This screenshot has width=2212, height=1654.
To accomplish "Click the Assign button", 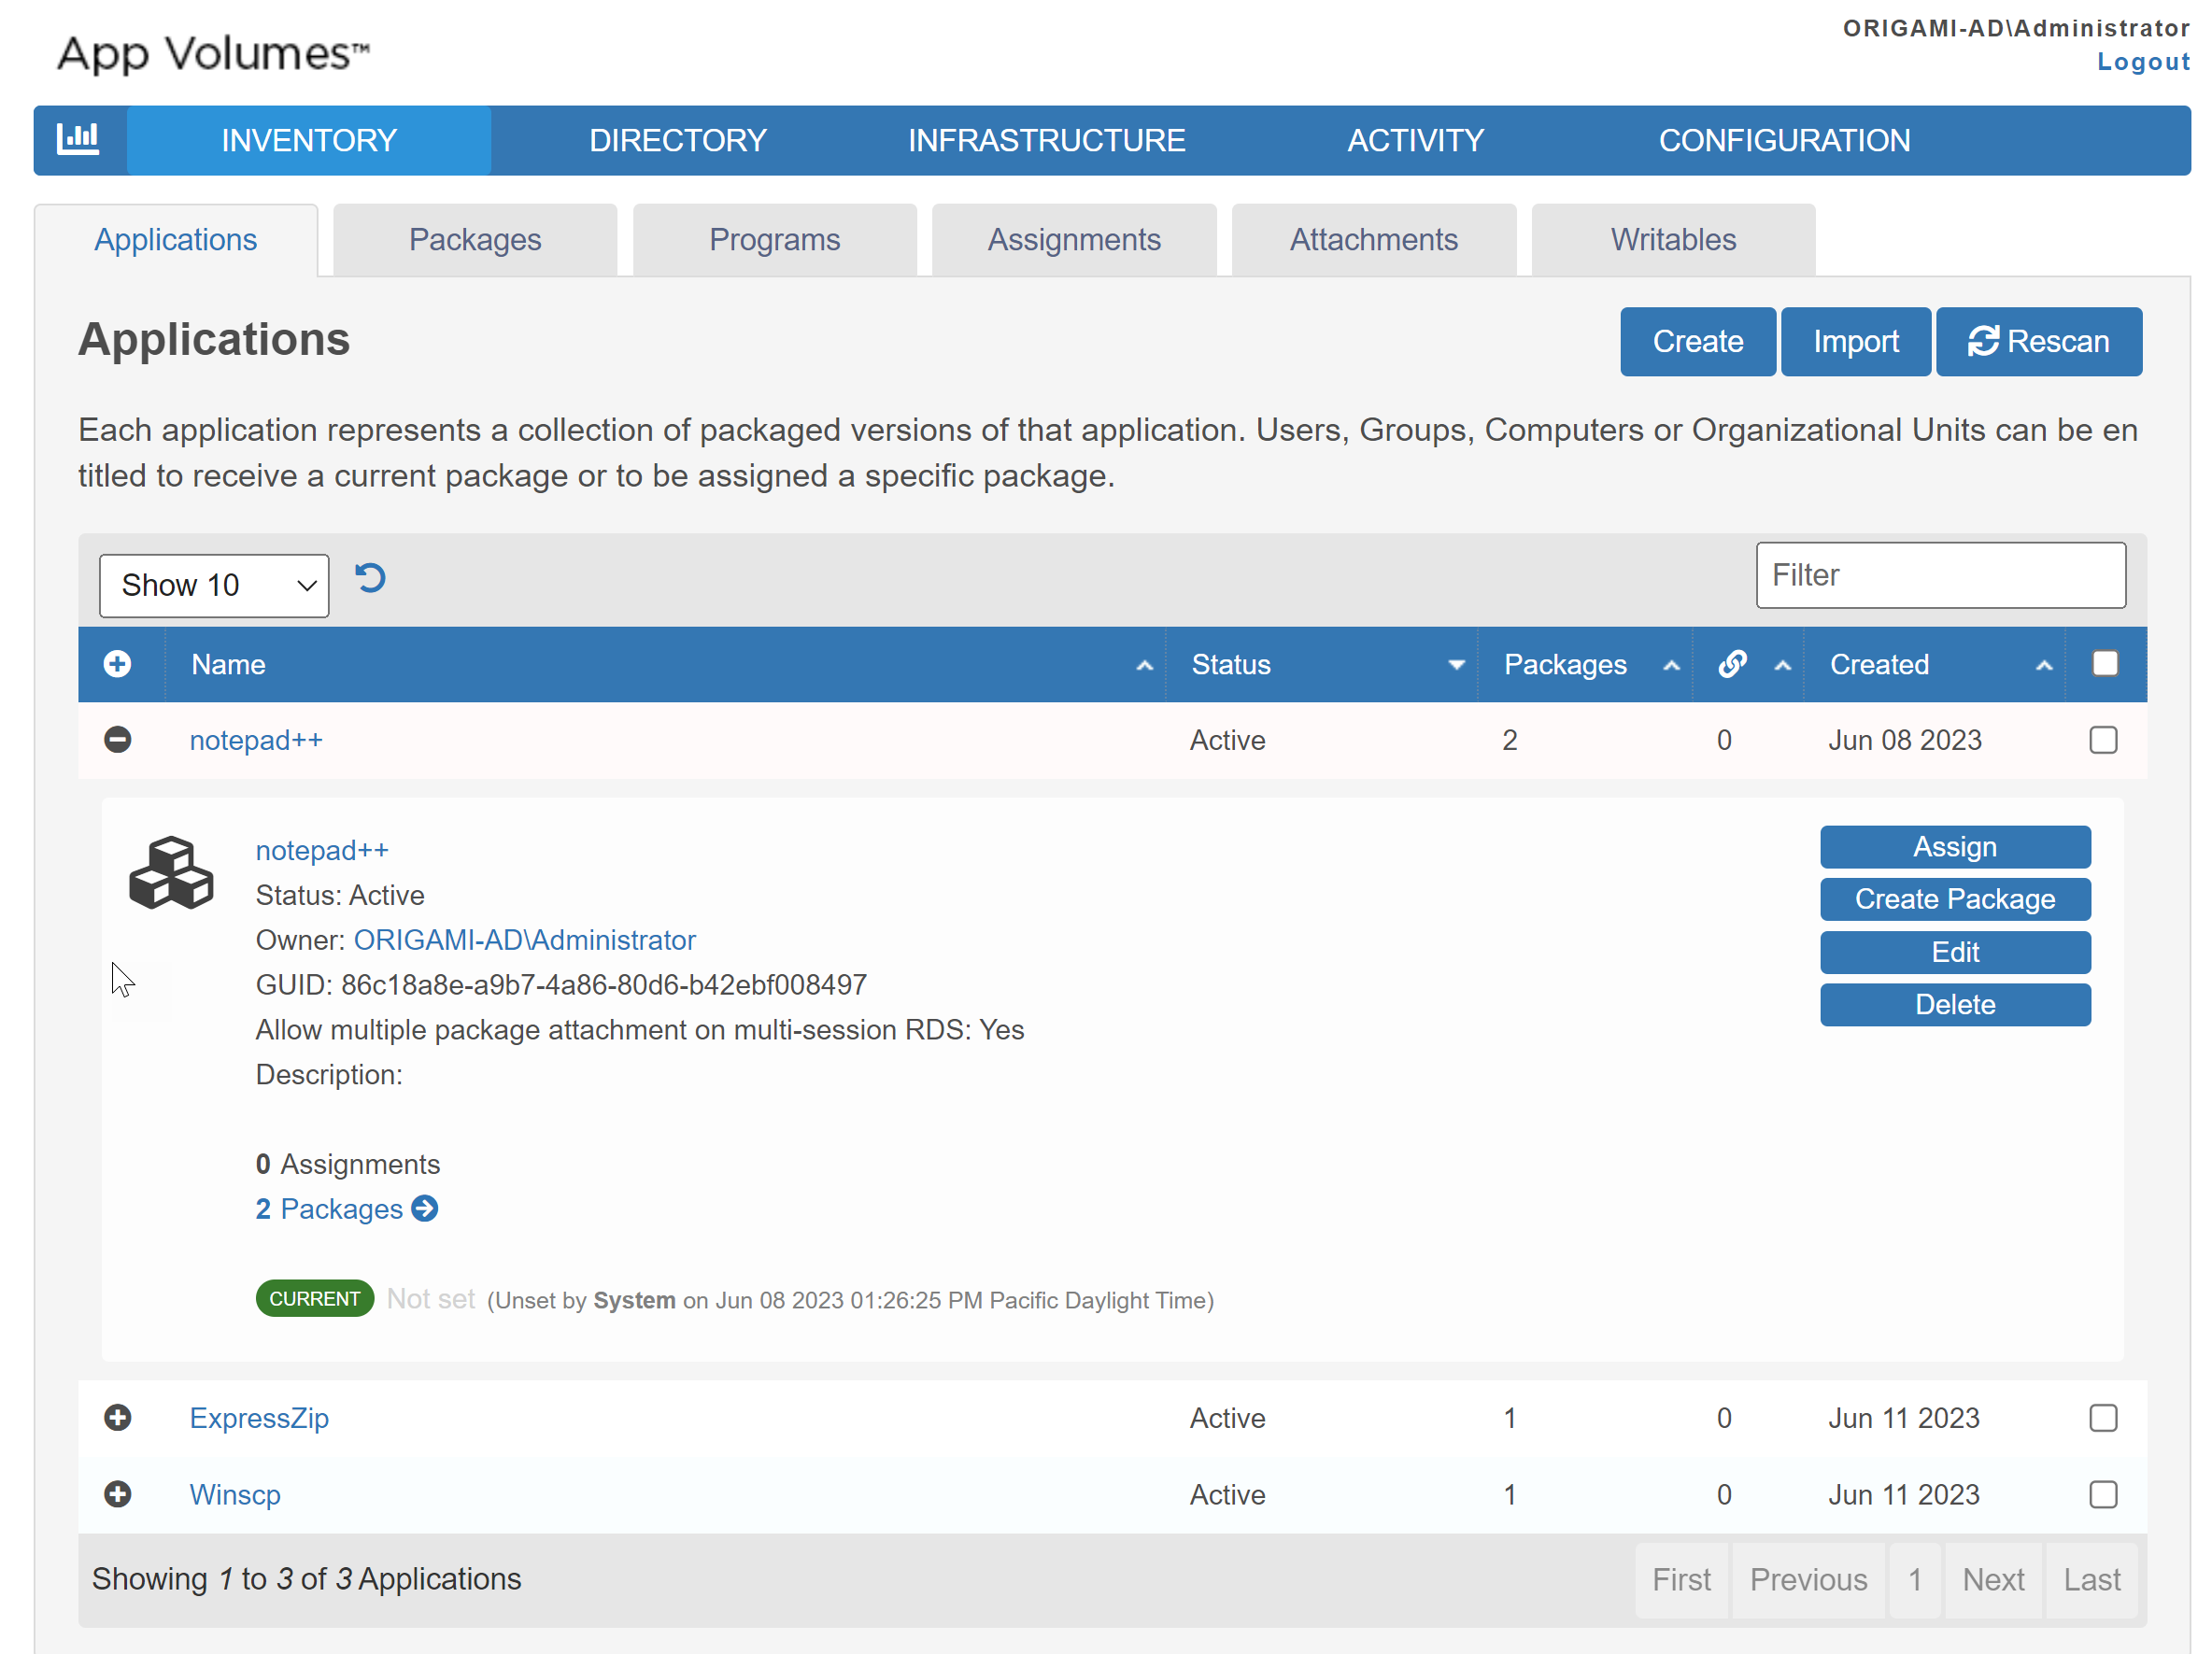I will (x=1955, y=847).
